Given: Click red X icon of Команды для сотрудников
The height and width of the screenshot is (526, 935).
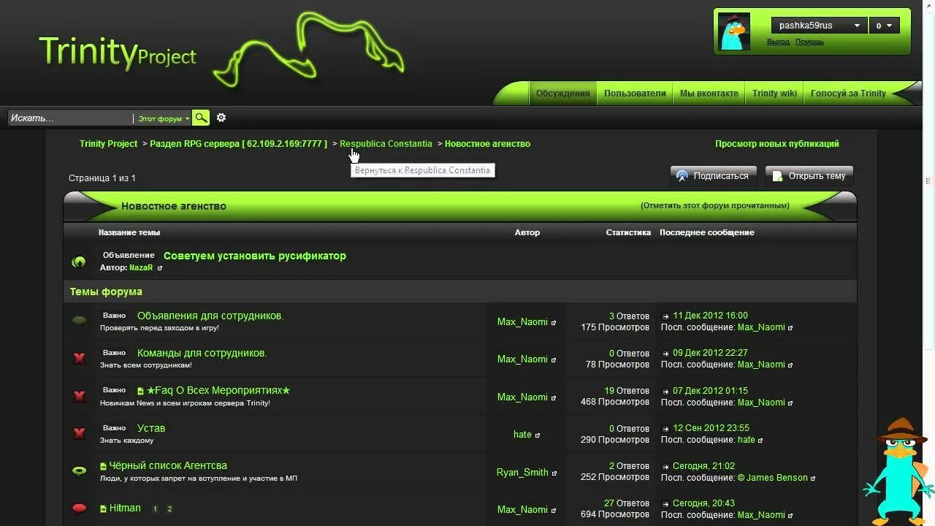Looking at the screenshot, I should point(79,359).
